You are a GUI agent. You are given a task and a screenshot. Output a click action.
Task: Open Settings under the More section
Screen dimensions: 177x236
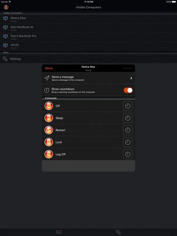pyautogui.click(x=88, y=59)
